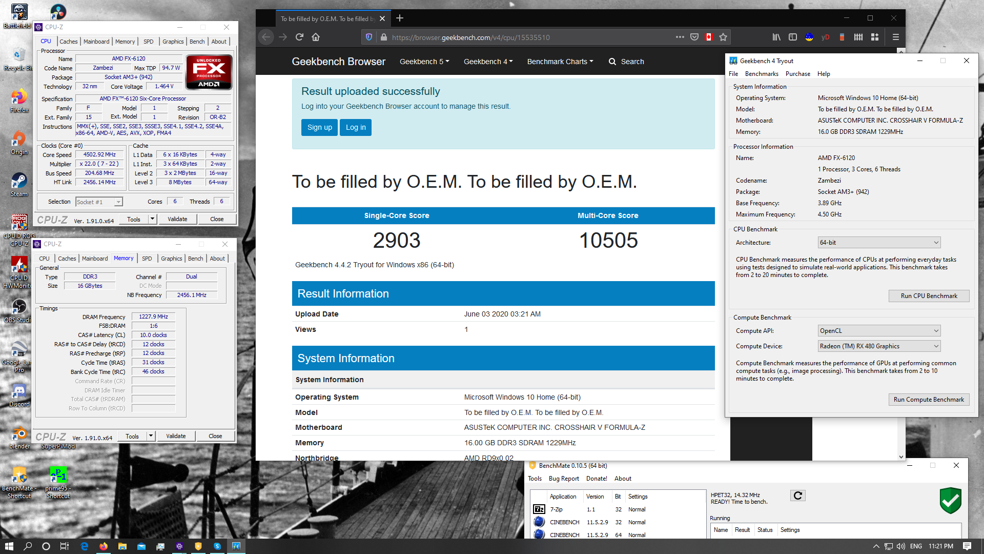Click the taskbar clock showing 11:21 PM

(941, 546)
